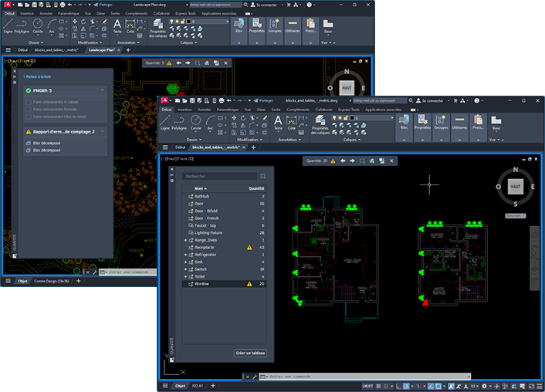Screen dimensions: 545x392
Task: Open Propriétés des calques in front window
Action: 320,124
